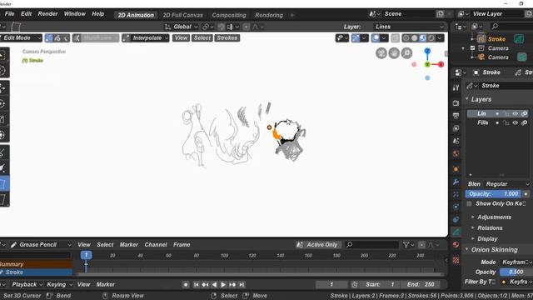Screen dimensions: 533x300
Task: Open the Window menu
Action: (75, 14)
